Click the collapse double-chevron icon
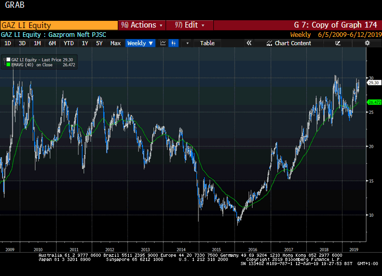This screenshot has width=382, height=276. (249, 43)
